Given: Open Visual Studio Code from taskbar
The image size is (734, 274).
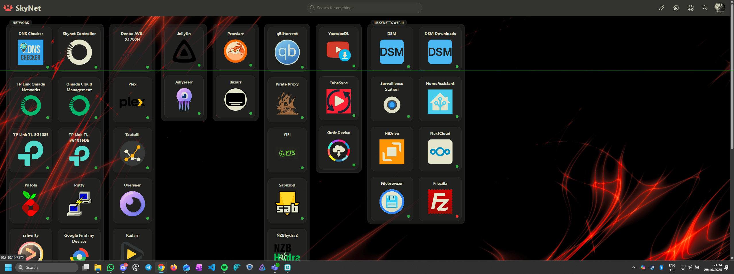Looking at the screenshot, I should pyautogui.click(x=212, y=267).
